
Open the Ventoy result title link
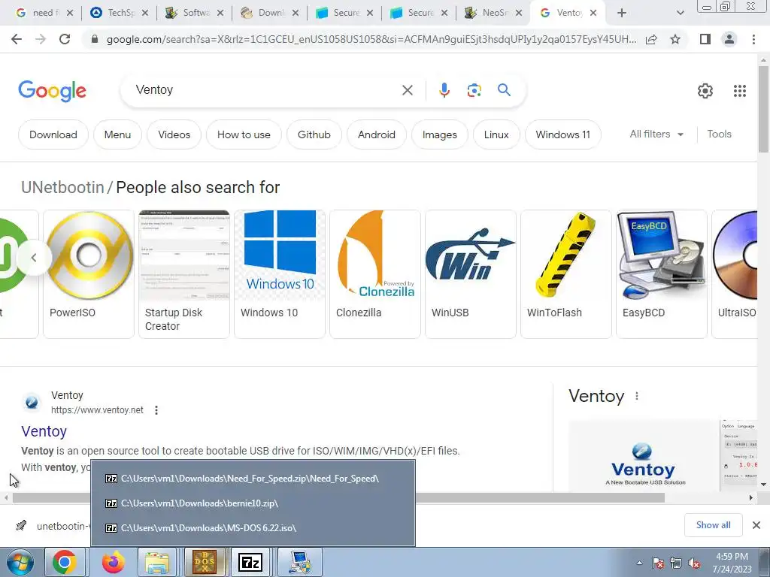coord(44,431)
